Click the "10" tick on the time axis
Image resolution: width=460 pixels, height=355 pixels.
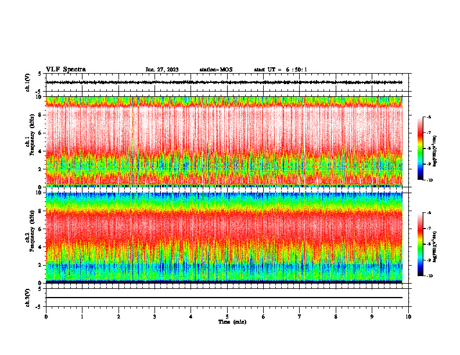[408, 317]
